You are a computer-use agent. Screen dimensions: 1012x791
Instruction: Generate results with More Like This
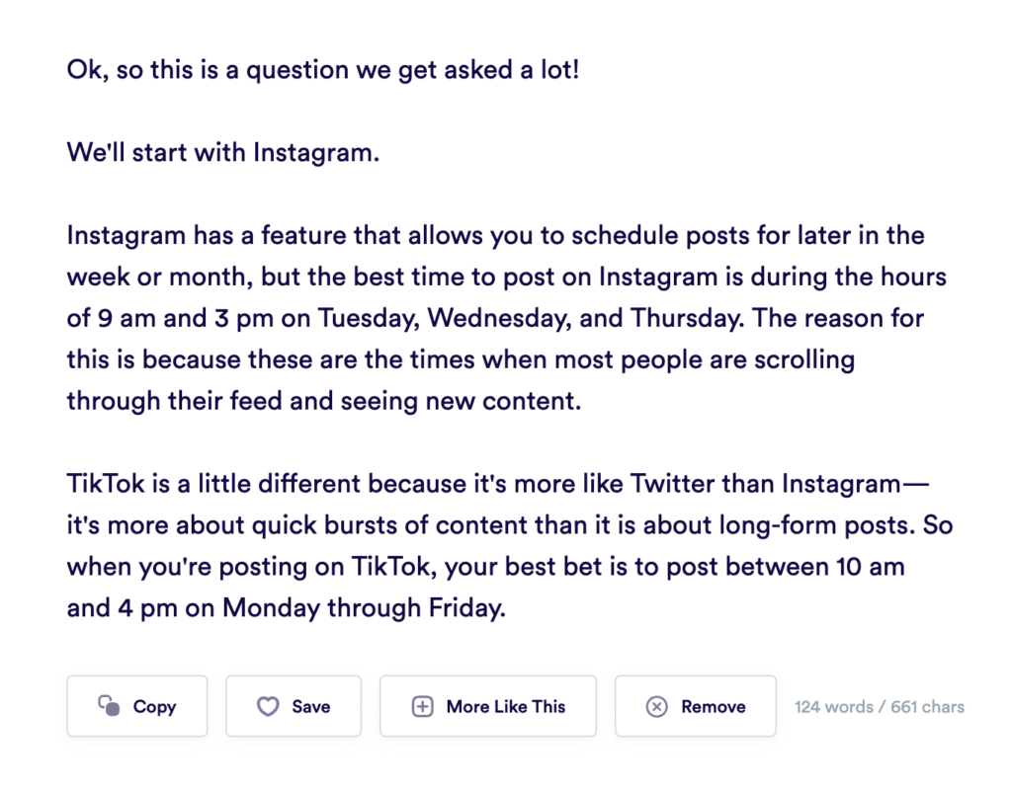[488, 706]
